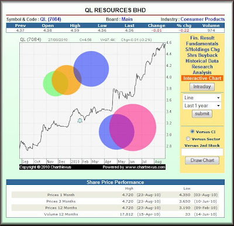Screen dimensions: 234x226
Task: Click the submit button
Action: pos(202,114)
